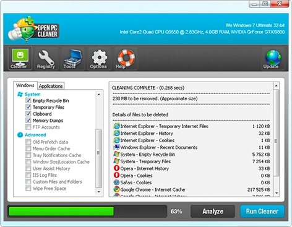Click the green cleaning progress bar
This screenshot has height=227, width=292.
pos(61,212)
